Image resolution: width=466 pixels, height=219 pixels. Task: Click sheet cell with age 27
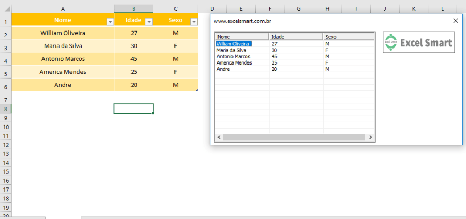[134, 33]
